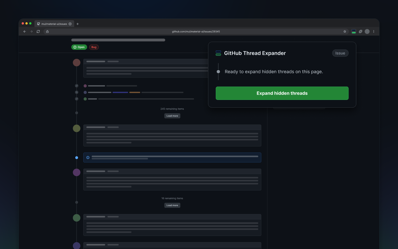Bookmark the page with the star icon

pos(345,31)
